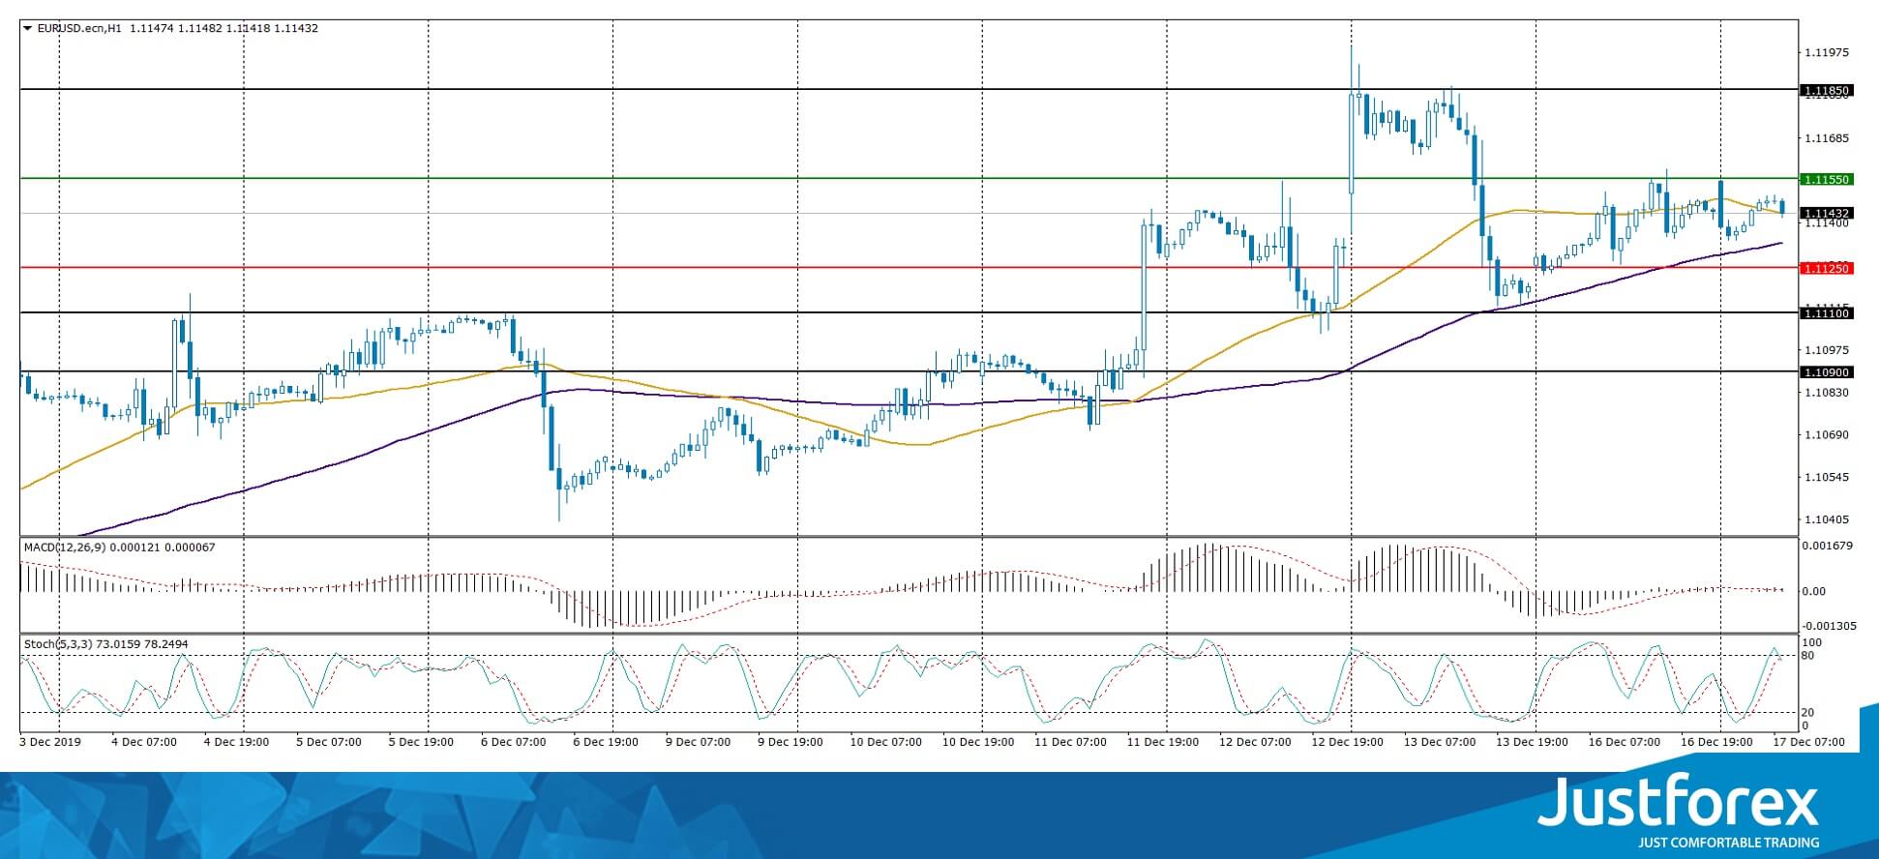Click the 16 Dec 07:00 time label

coord(1625,743)
